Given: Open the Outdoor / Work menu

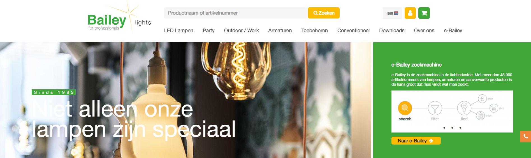Looking at the screenshot, I should tap(241, 31).
